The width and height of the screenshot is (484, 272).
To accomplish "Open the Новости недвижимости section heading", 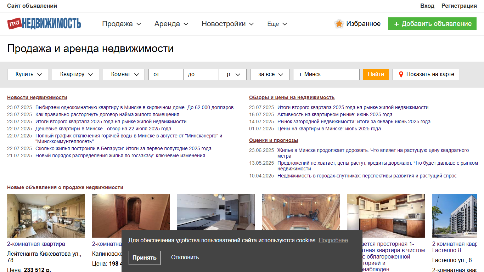I will click(37, 97).
